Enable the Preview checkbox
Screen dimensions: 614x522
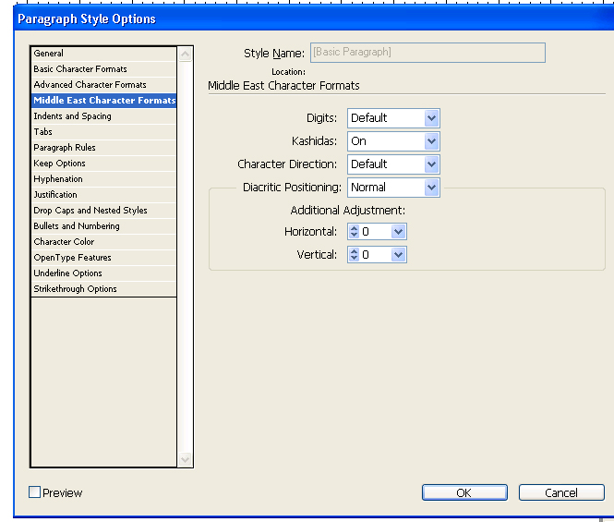tap(35, 492)
